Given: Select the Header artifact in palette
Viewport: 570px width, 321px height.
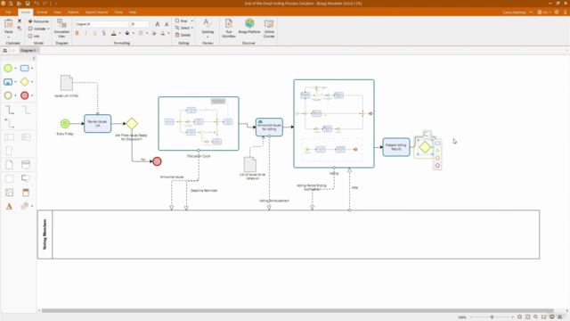Looking at the screenshot, I should tap(26, 193).
